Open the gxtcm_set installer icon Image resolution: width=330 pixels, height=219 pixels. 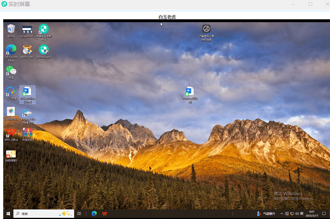pos(27,50)
